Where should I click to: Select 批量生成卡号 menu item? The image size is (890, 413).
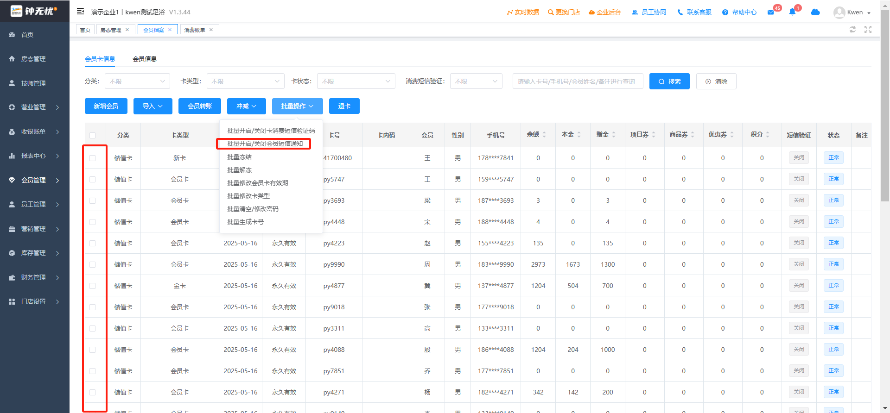tap(271, 222)
